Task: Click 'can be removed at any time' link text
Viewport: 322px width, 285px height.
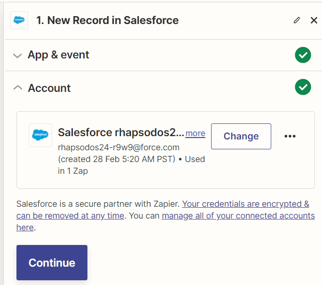Action: click(x=70, y=216)
